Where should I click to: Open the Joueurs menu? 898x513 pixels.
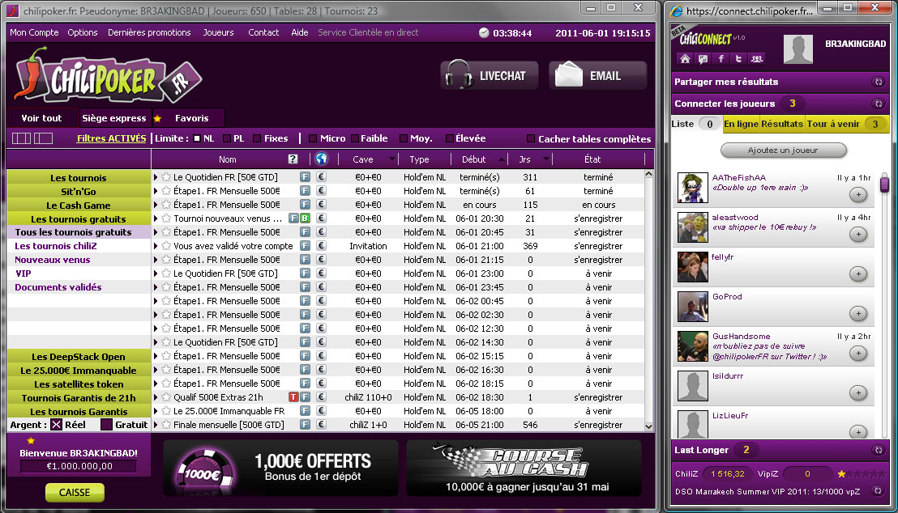click(x=218, y=32)
